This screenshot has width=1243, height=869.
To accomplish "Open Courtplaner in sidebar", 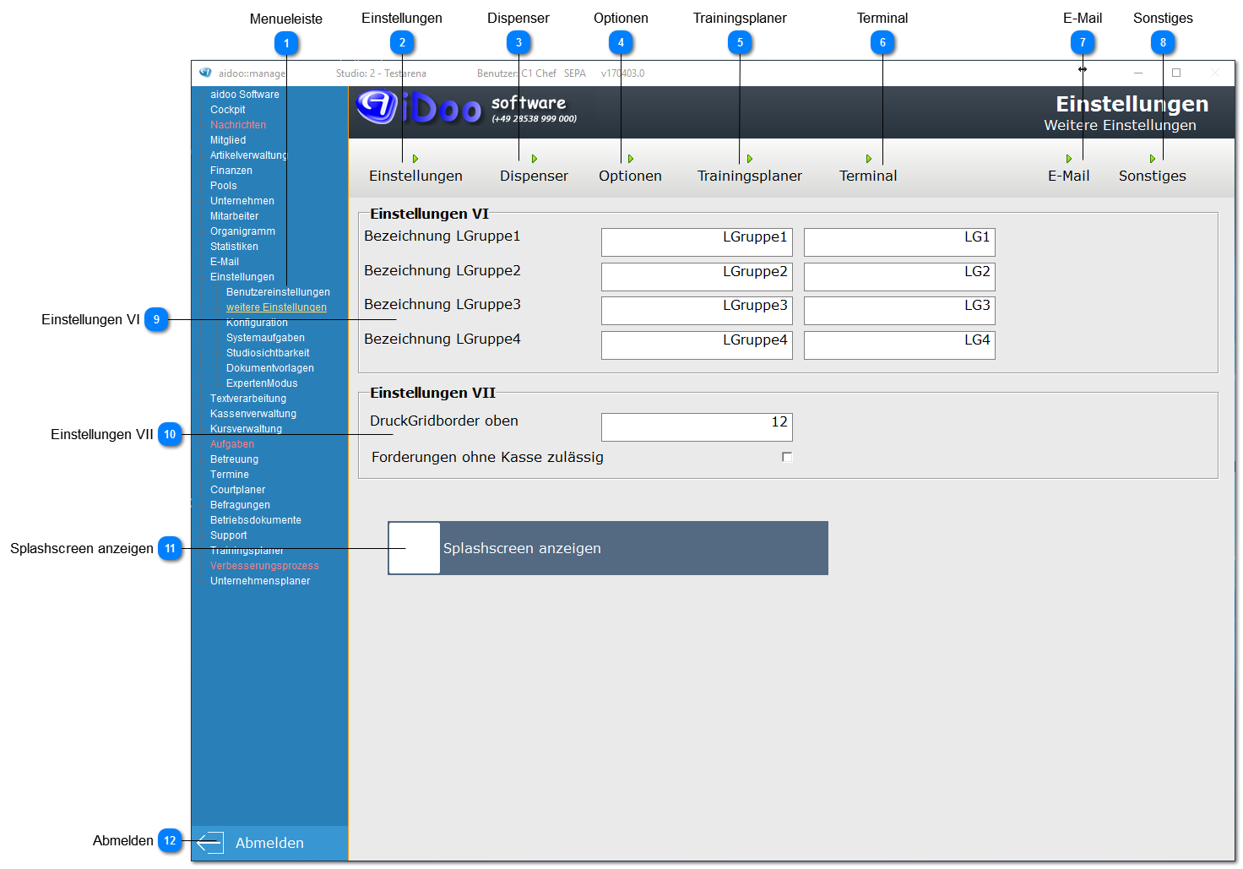I will tap(238, 490).
